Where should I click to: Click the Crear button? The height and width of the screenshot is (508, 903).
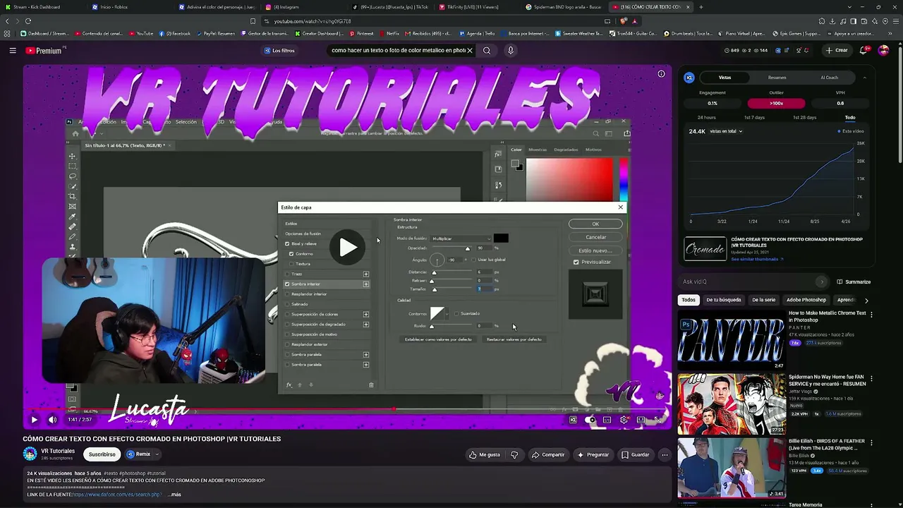(837, 51)
